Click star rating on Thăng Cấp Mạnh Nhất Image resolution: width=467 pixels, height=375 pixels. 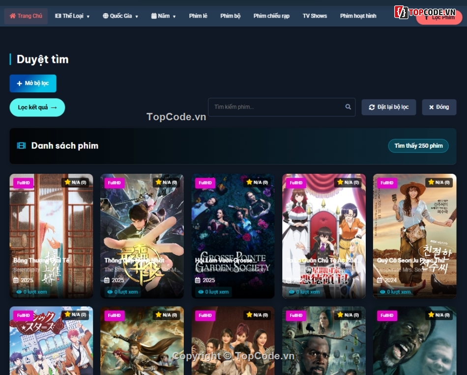coord(166,182)
